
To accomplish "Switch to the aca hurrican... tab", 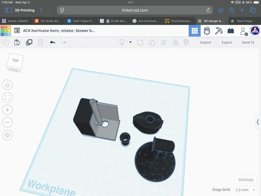I will (147, 21).
